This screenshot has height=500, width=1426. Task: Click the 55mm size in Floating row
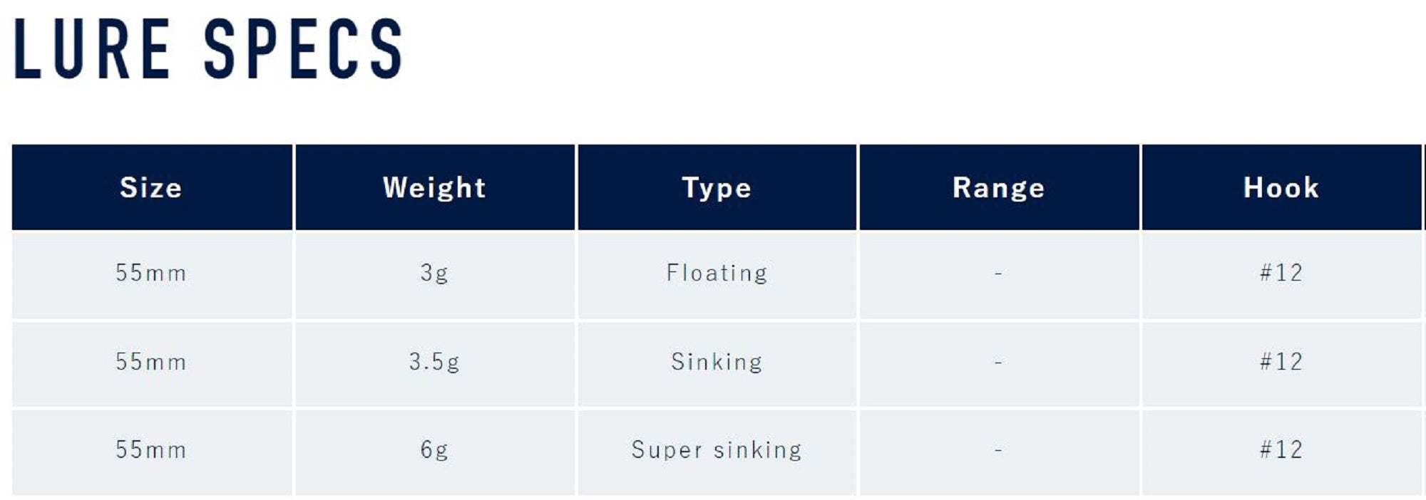151,273
